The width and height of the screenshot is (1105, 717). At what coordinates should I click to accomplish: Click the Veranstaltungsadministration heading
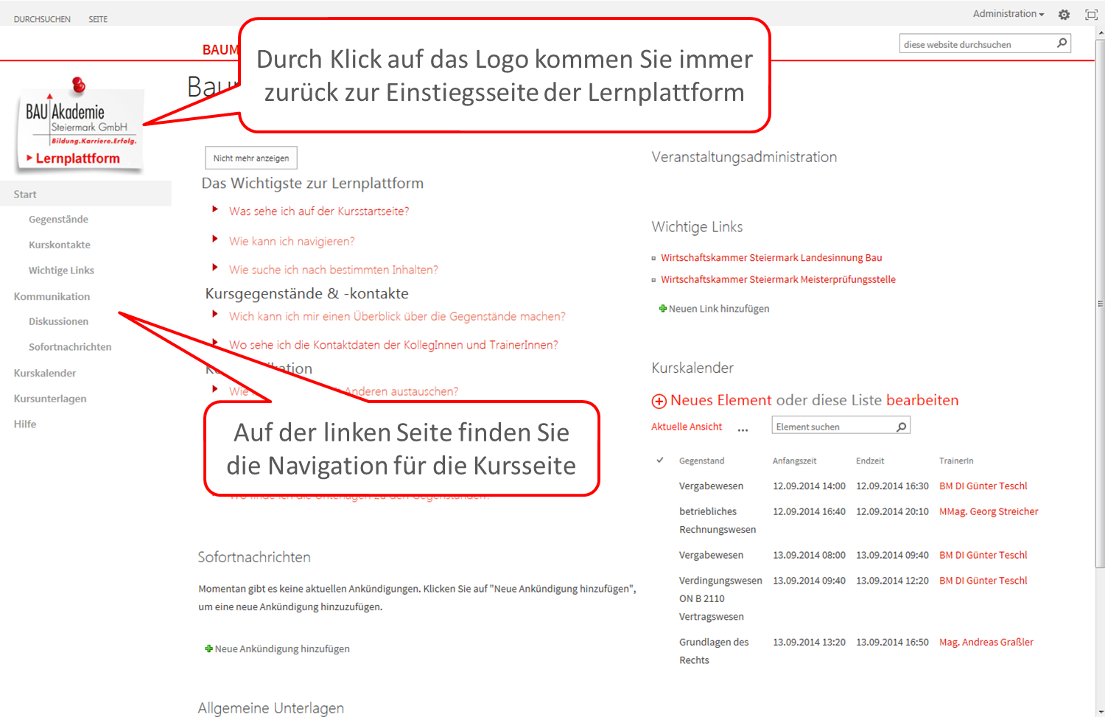pyautogui.click(x=744, y=157)
